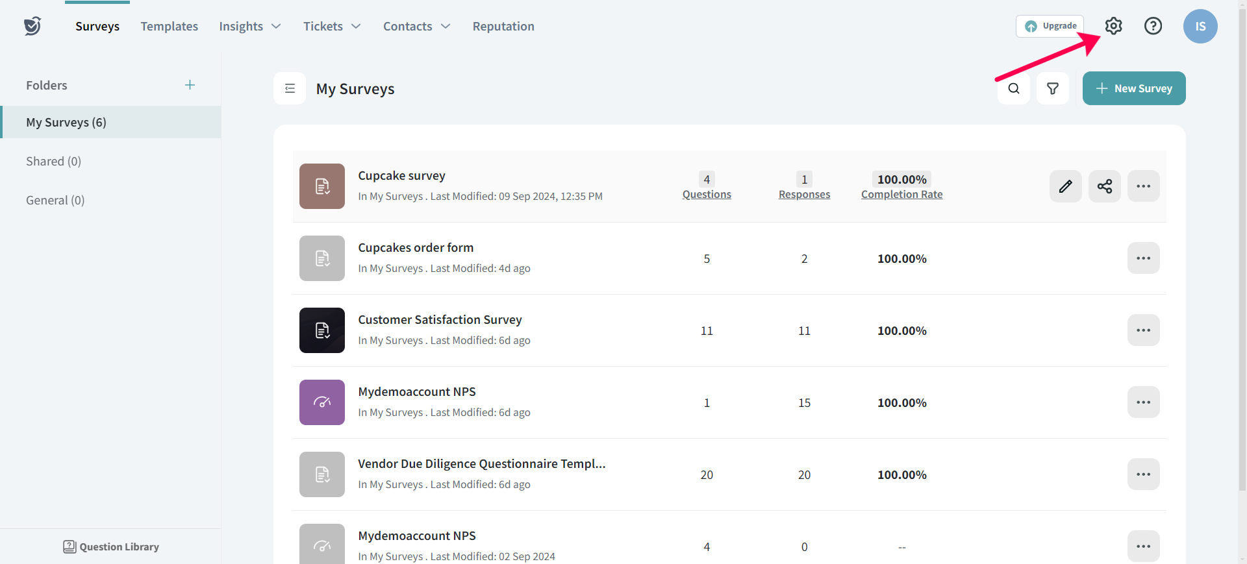Expand the Tickets menu dropdown
Image resolution: width=1247 pixels, height=564 pixels.
(x=332, y=26)
